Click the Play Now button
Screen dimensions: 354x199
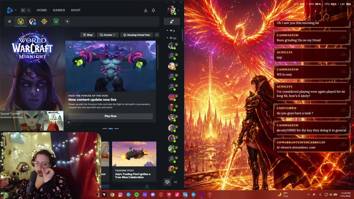pyautogui.click(x=111, y=116)
